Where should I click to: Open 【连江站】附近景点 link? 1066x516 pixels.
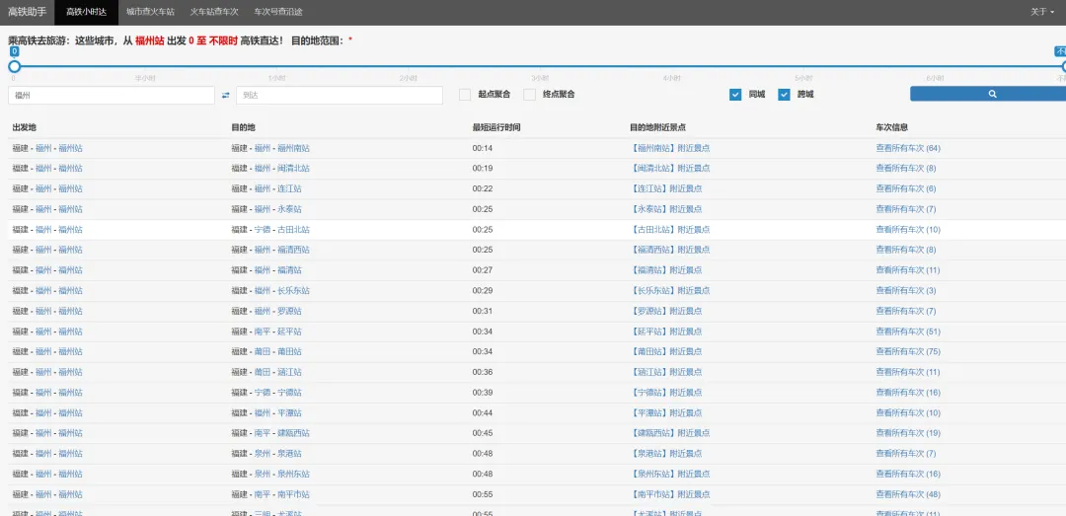coord(666,189)
